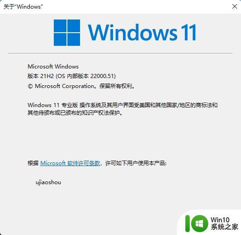
Task: Click the Microsoft Corporation copyright line
Action: click(x=81, y=86)
